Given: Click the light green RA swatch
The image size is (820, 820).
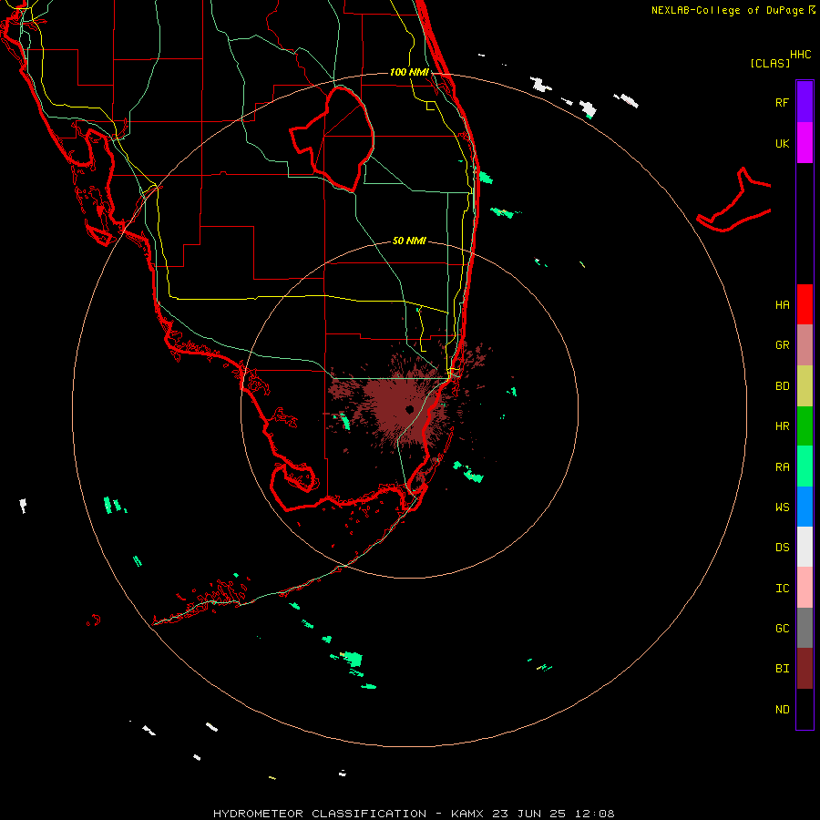Looking at the screenshot, I should [805, 466].
